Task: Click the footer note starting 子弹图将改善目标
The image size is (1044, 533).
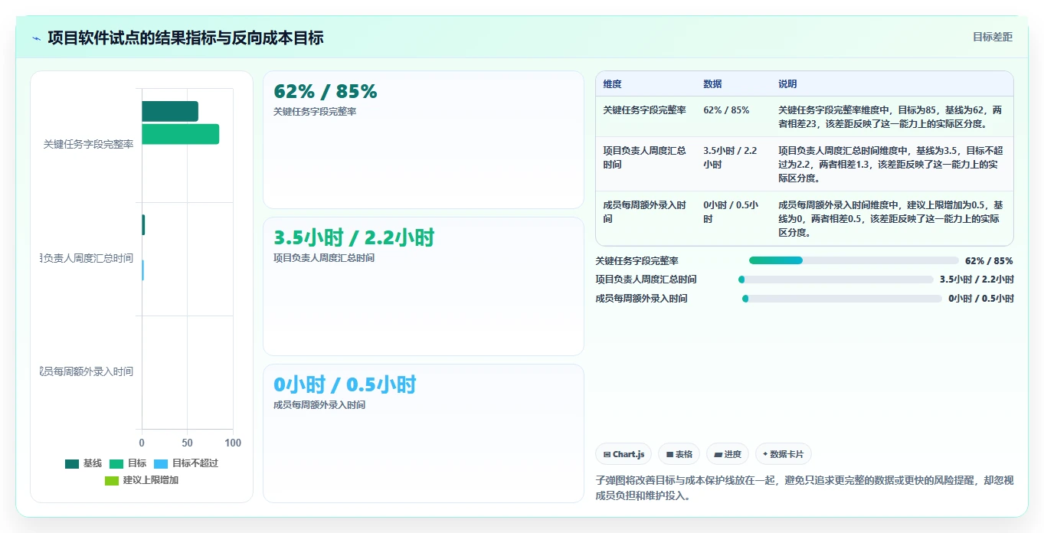Action: (x=804, y=488)
